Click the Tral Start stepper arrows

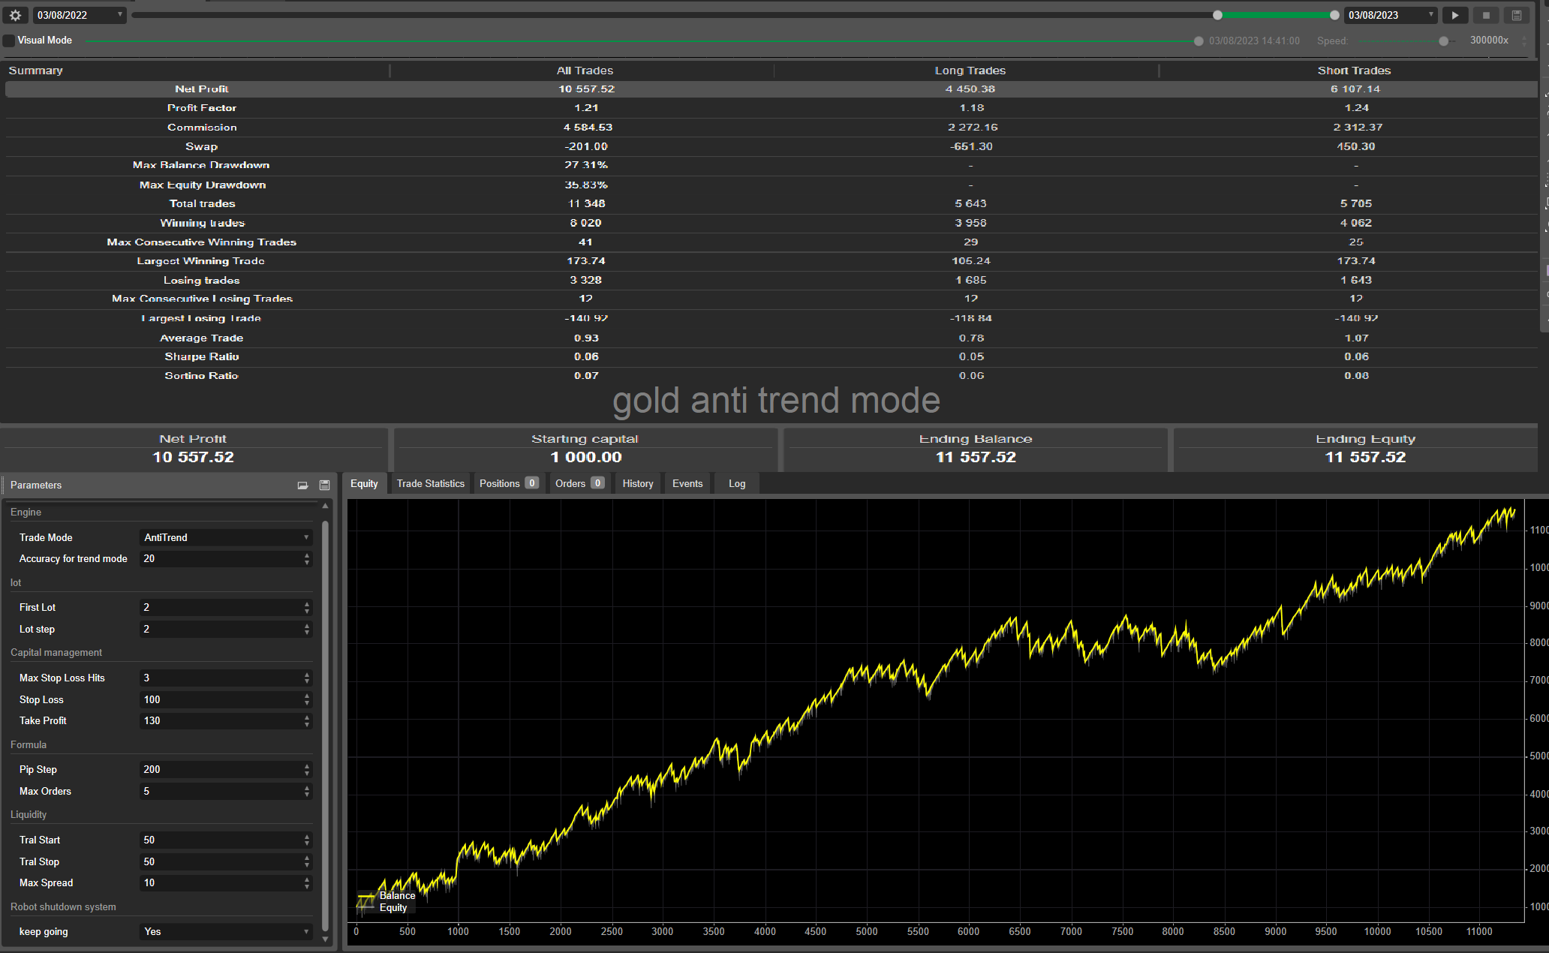pos(307,840)
